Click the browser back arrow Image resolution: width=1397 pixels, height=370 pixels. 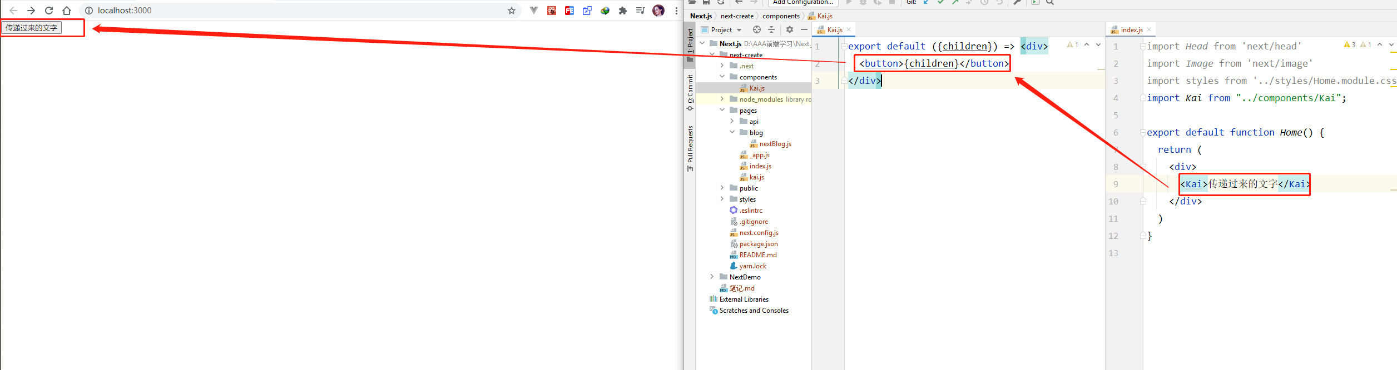pos(13,11)
